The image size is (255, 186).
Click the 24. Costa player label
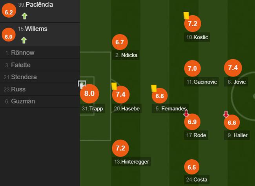(197, 179)
